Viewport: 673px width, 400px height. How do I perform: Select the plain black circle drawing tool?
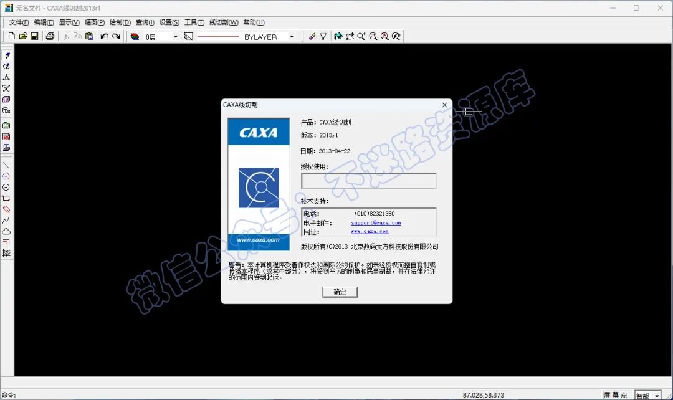pos(6,188)
